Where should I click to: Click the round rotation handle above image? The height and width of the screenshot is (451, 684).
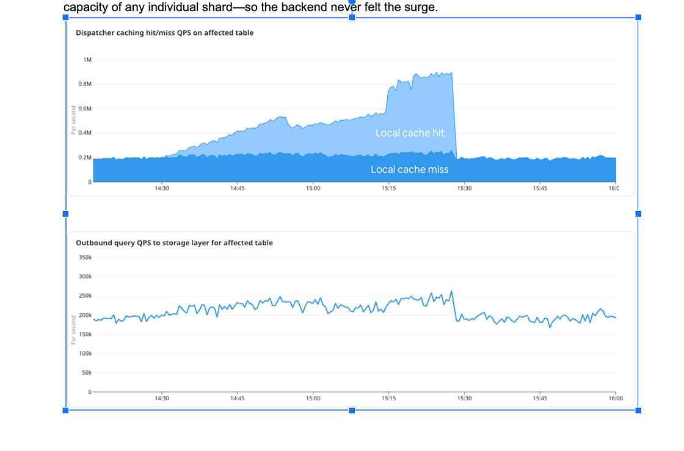point(352,2)
